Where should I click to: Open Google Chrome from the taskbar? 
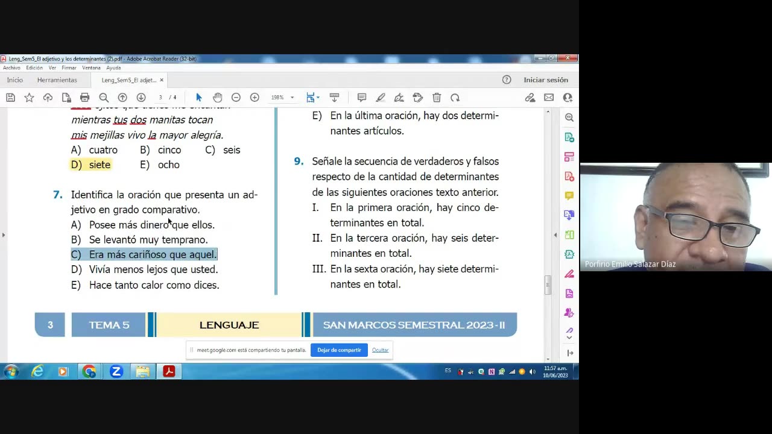tap(89, 372)
